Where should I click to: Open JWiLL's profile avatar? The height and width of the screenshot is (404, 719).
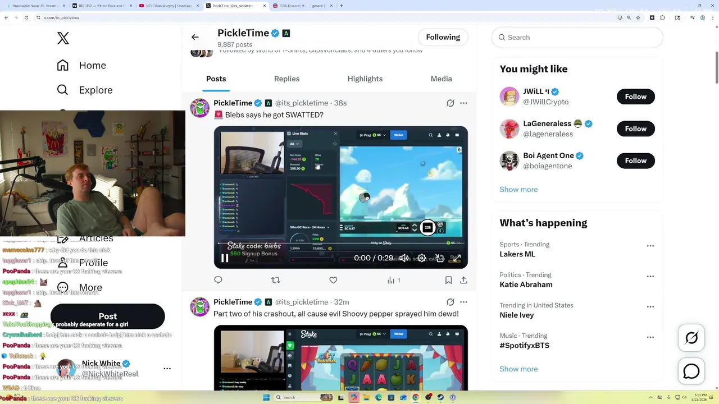click(x=509, y=97)
